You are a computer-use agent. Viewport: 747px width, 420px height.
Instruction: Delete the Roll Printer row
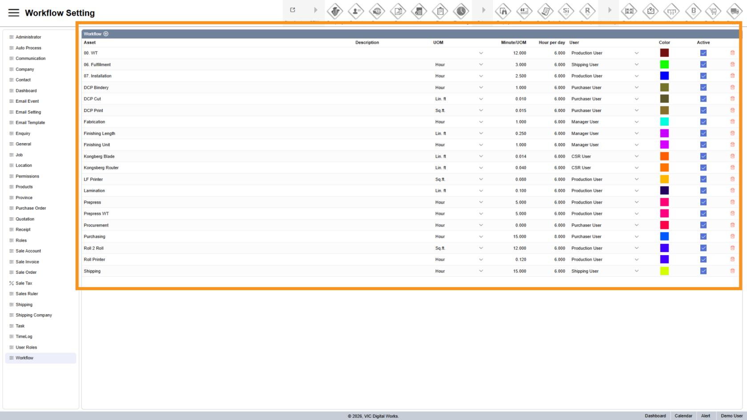click(x=732, y=260)
